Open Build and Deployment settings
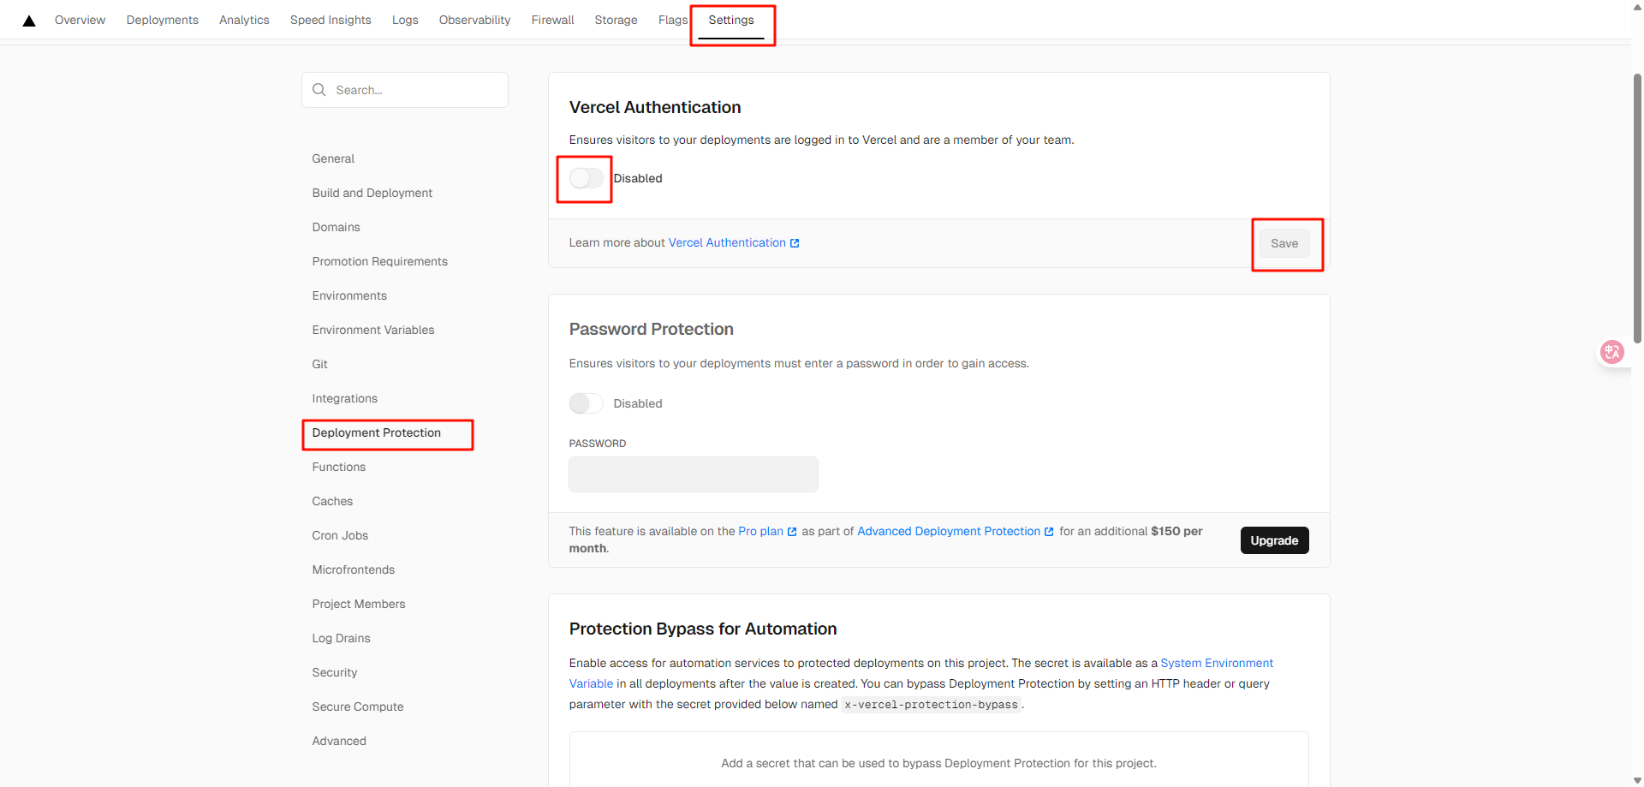The image size is (1644, 787). [372, 193]
